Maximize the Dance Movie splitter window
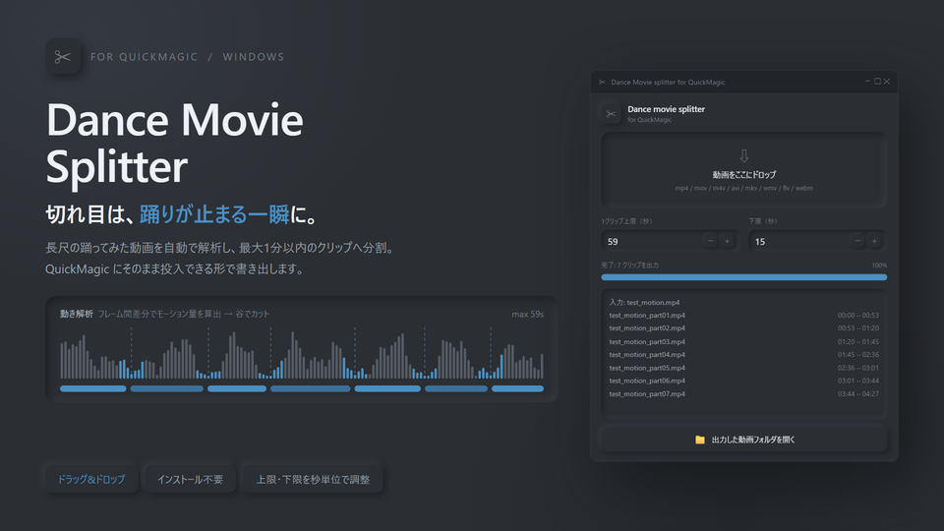The image size is (944, 531). [877, 82]
